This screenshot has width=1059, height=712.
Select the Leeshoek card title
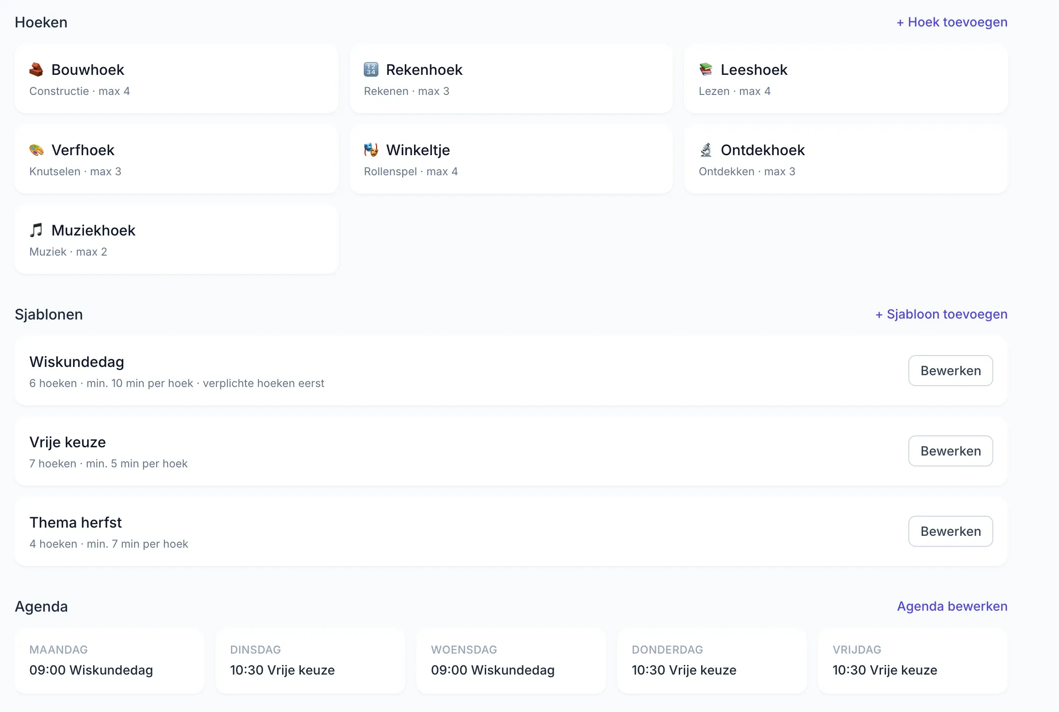coord(754,70)
